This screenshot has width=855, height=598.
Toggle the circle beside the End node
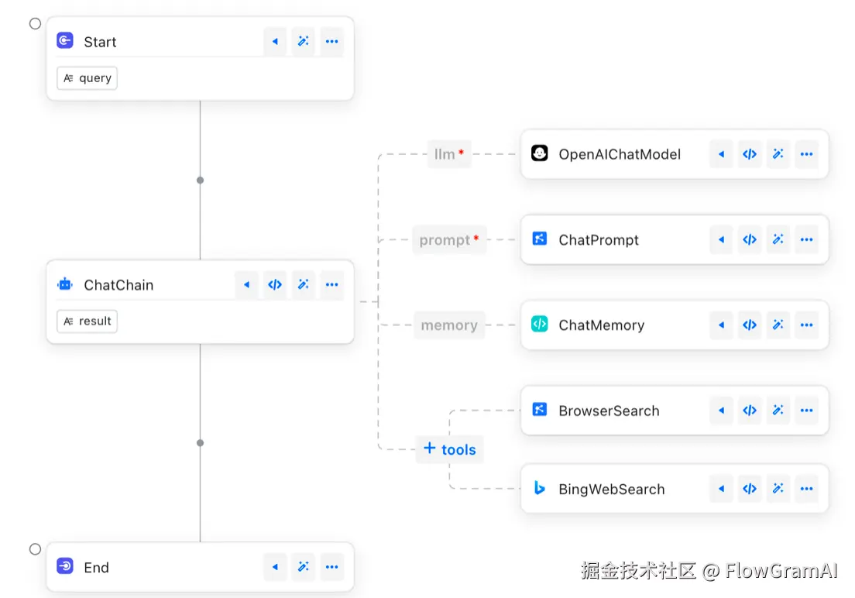point(35,549)
